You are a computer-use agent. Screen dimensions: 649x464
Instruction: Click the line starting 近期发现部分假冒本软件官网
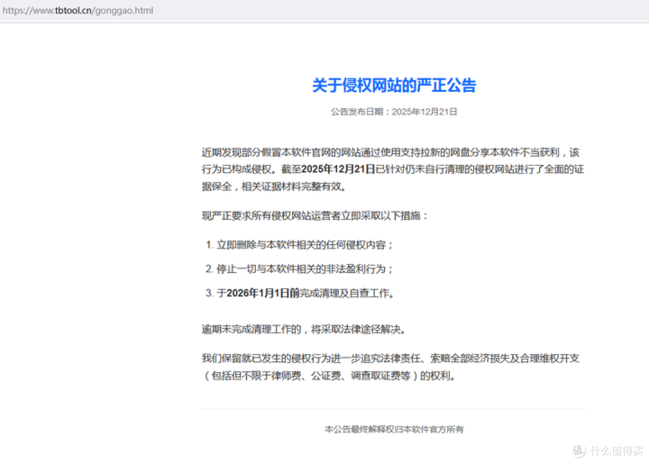(x=391, y=152)
